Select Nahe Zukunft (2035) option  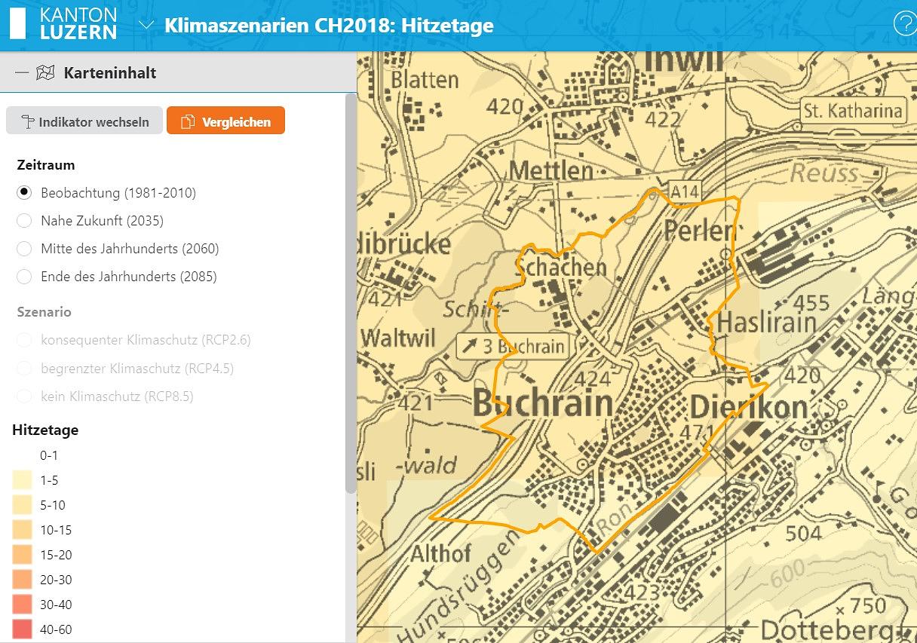pyautogui.click(x=24, y=221)
